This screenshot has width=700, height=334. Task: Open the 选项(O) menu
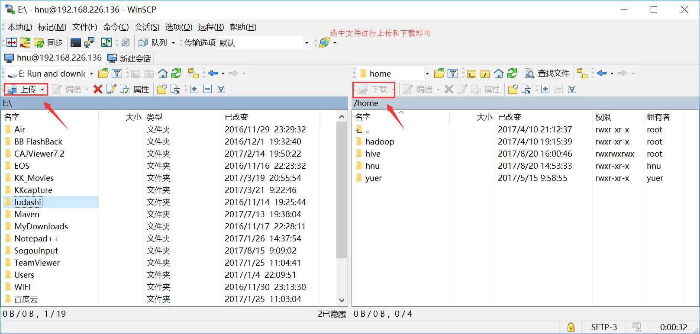179,27
